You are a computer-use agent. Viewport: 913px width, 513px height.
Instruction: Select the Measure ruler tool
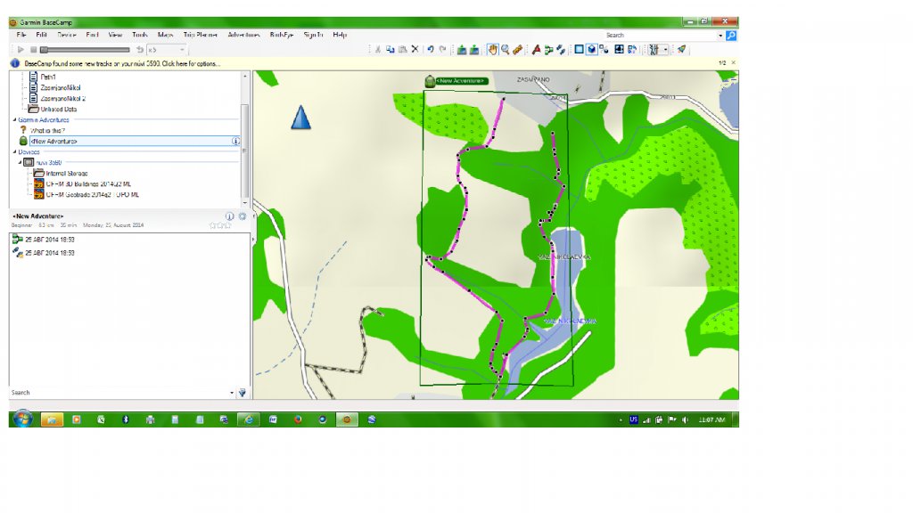[x=518, y=50]
